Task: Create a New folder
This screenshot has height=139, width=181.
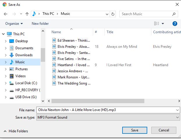Action: (40, 24)
